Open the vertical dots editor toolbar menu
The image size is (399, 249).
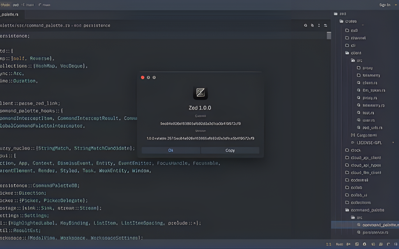[x=319, y=25]
